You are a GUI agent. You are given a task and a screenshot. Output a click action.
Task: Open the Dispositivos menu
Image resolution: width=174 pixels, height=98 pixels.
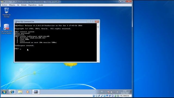32,5
